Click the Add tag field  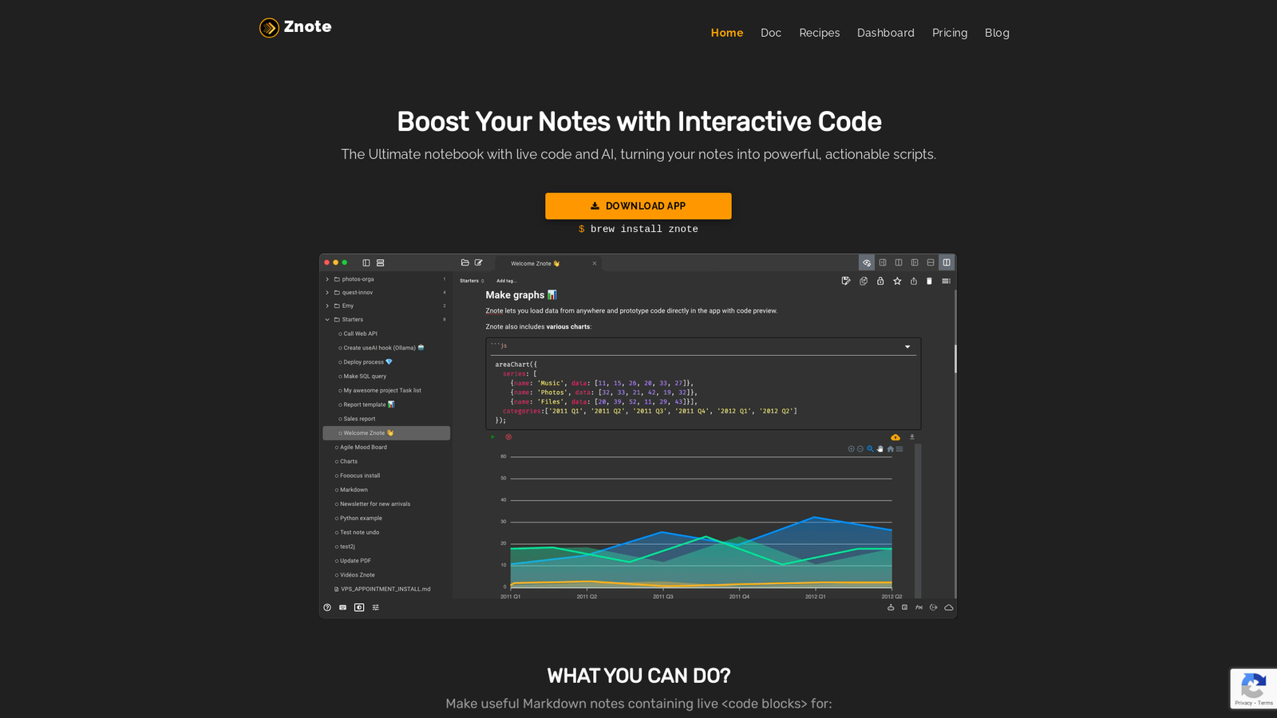(507, 281)
